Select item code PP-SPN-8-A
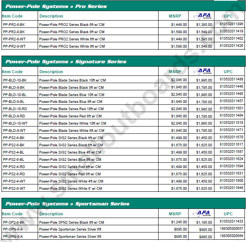Viewport: 246px width, 242px height. pos(13,237)
